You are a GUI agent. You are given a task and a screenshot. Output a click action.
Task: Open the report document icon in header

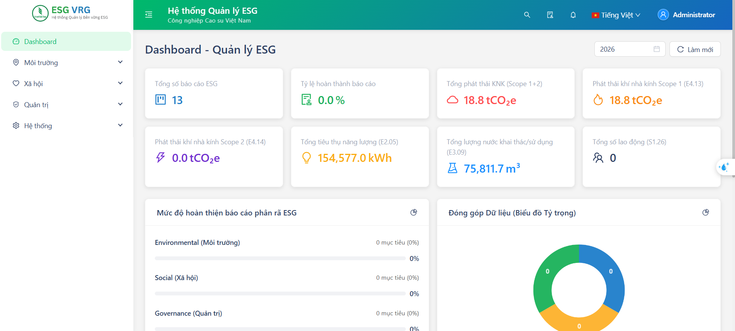[x=550, y=15]
